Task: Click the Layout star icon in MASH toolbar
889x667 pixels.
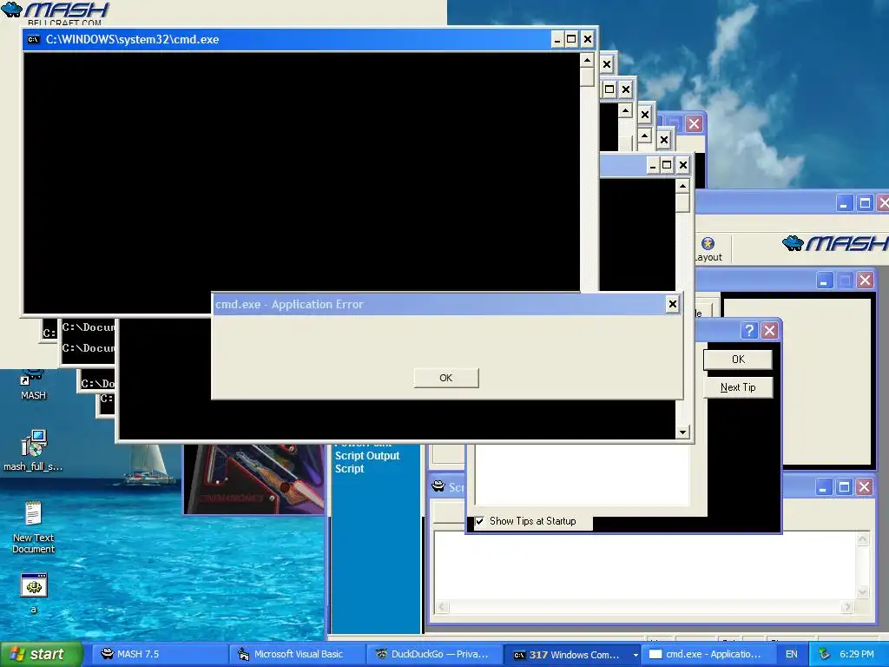Action: tap(708, 243)
